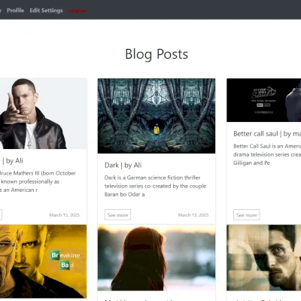Image resolution: width=301 pixels, height=301 pixels.
Task: Select the Better Call Saul poster image
Action: coord(264,100)
